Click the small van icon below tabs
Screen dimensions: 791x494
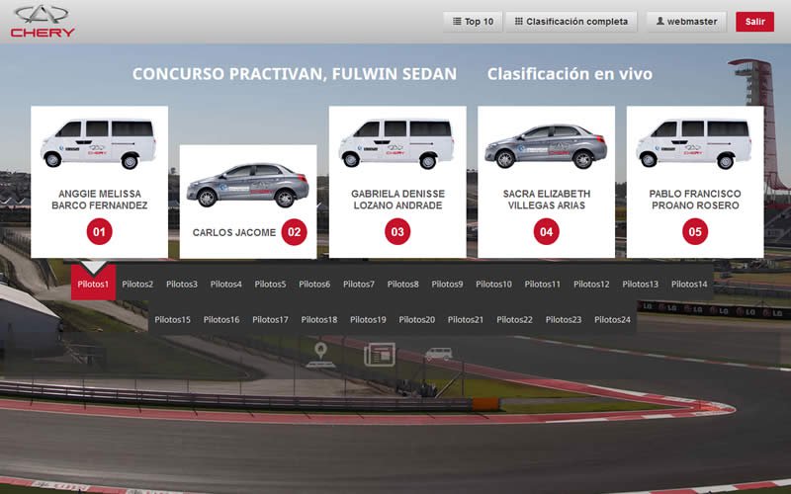tap(438, 354)
